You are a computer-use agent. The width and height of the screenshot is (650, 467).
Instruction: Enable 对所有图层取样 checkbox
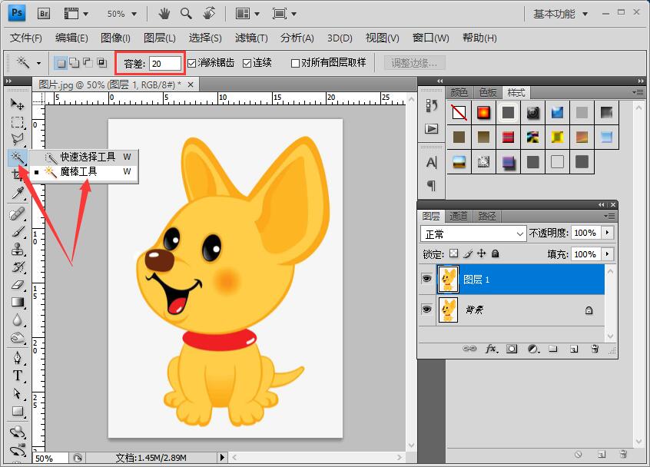pos(295,64)
